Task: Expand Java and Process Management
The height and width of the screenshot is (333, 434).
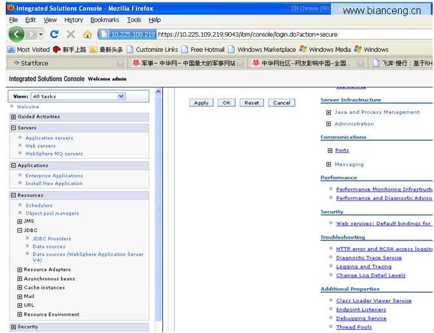Action: pos(328,113)
